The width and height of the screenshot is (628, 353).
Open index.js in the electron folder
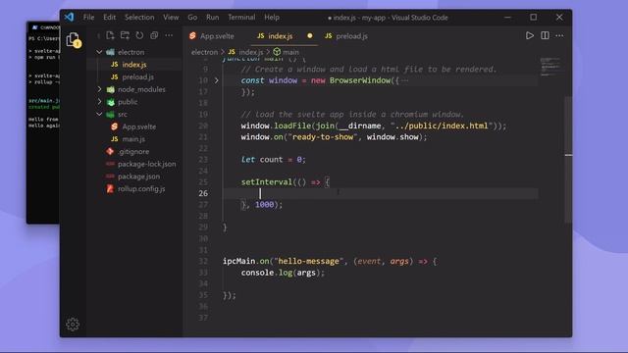(134, 65)
